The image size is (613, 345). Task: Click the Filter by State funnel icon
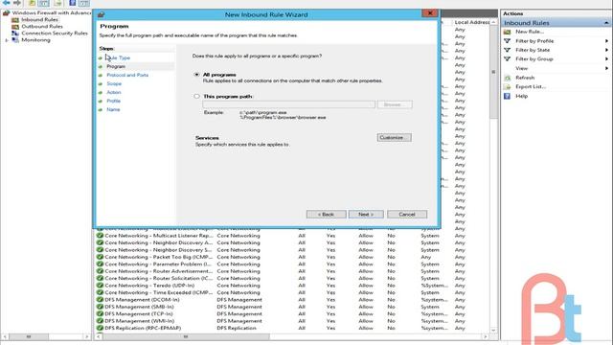click(x=507, y=50)
